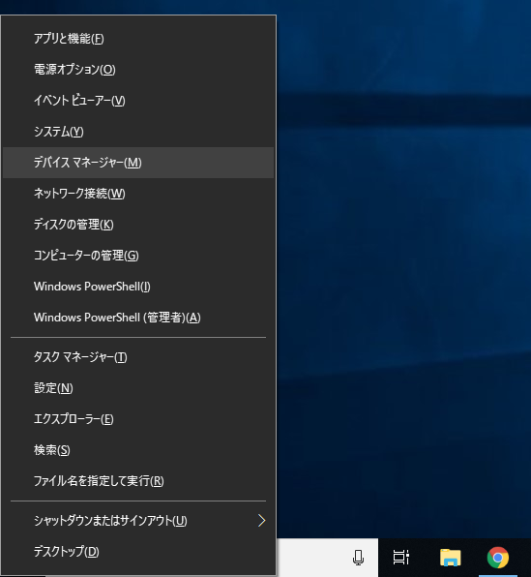
Task: Run Windows PowerShell (管理者) as admin
Action: pos(138,318)
